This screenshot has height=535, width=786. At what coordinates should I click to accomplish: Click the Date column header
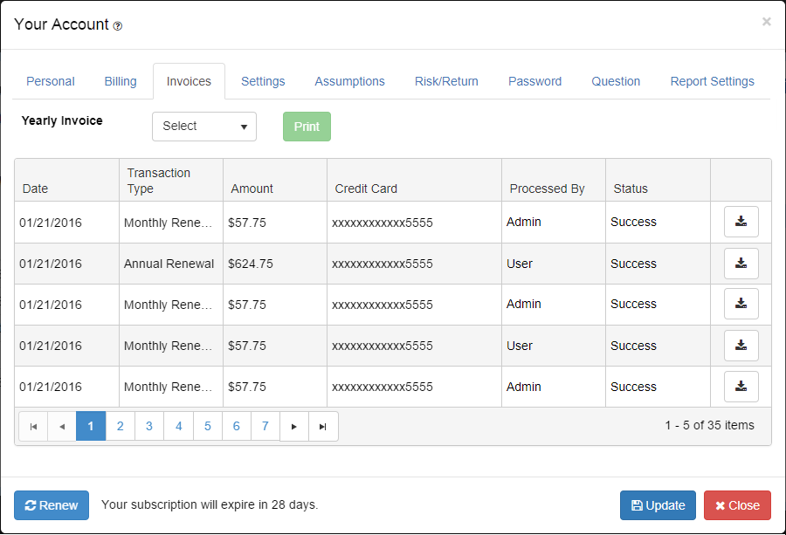point(36,189)
